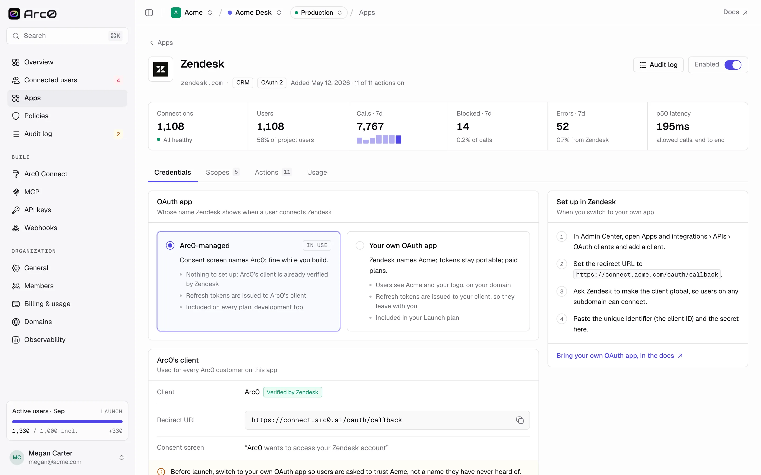Screen dimensions: 761x475
Task: Click the Connections 1,108 stat
Action: coord(198,126)
